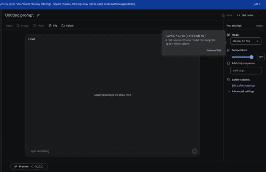Image resolution: width=266 pixels, height=172 pixels.
Task: Insert an Image
Action: (x=22, y=25)
